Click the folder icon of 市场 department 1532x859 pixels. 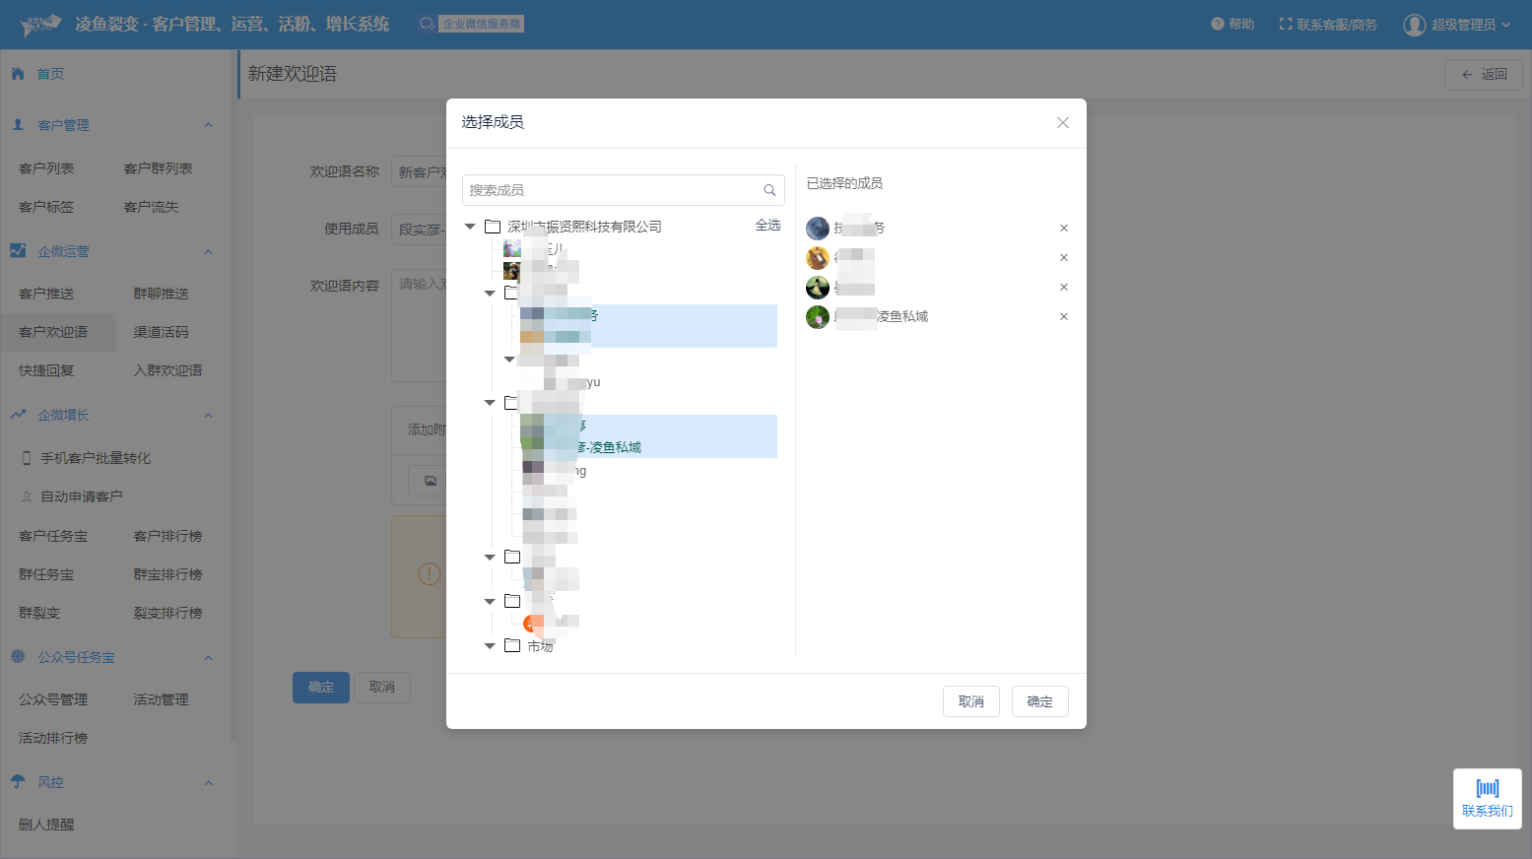(x=512, y=645)
